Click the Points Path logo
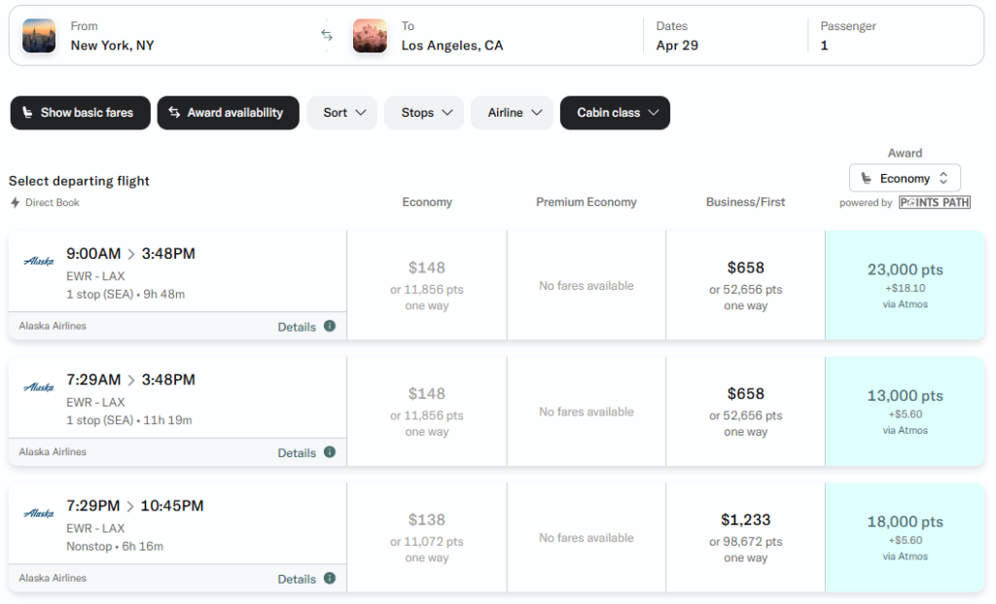 point(934,202)
